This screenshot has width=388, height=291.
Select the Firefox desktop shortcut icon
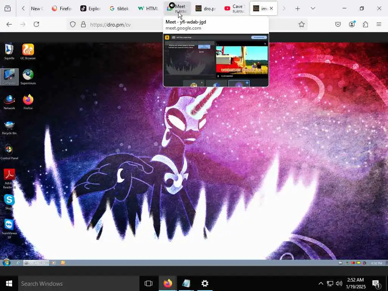click(x=28, y=102)
